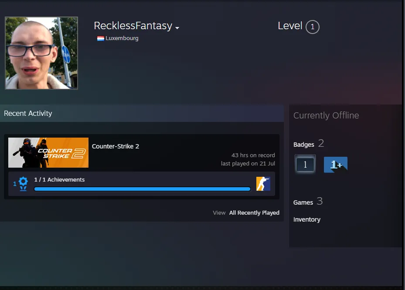Open the Inventory link
This screenshot has height=290, width=405.
pos(307,219)
